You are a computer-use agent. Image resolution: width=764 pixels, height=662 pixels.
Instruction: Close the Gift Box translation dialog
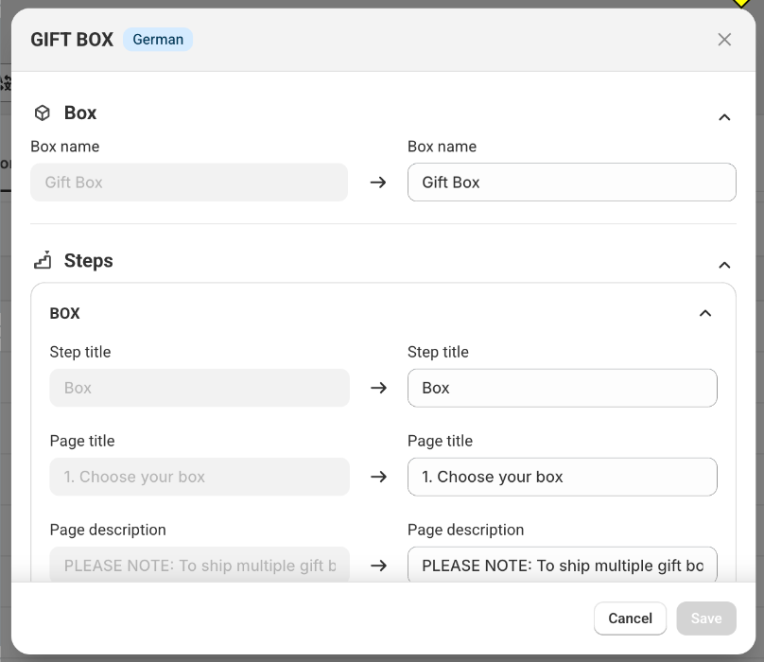[x=724, y=40]
